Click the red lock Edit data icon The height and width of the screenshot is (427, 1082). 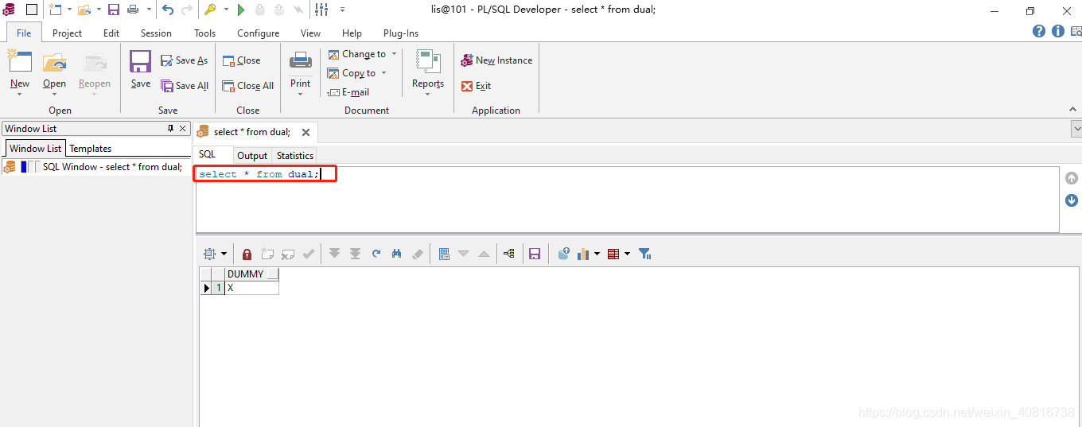pos(247,254)
